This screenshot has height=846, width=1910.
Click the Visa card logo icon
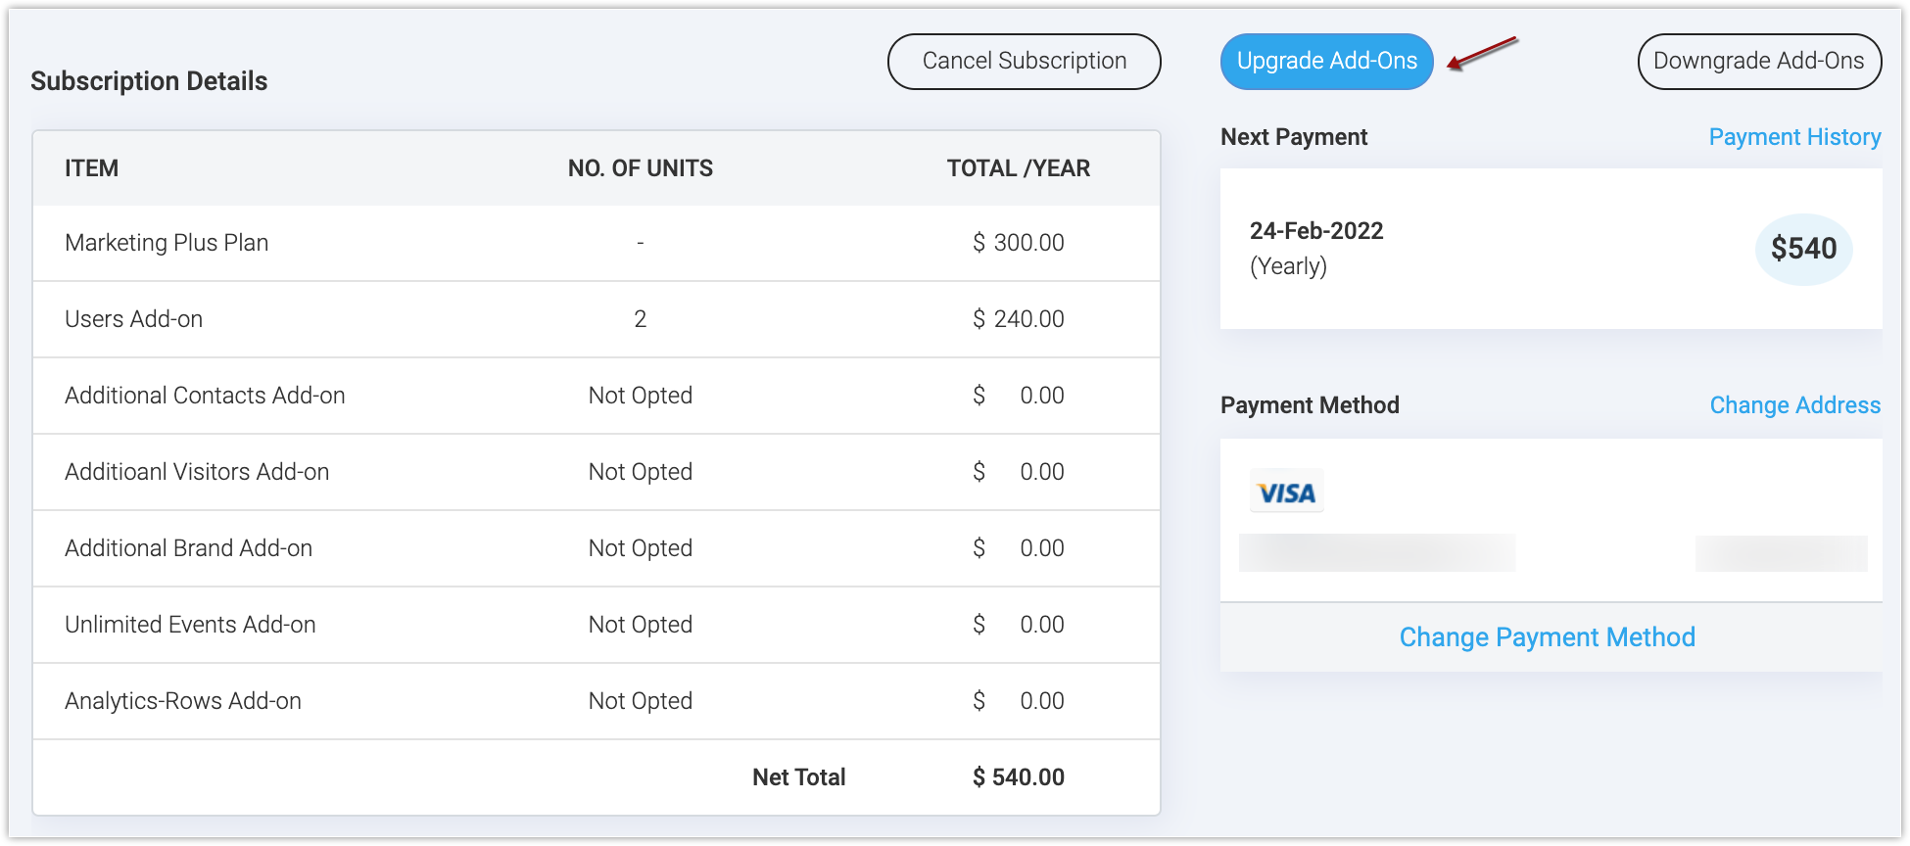tap(1286, 493)
